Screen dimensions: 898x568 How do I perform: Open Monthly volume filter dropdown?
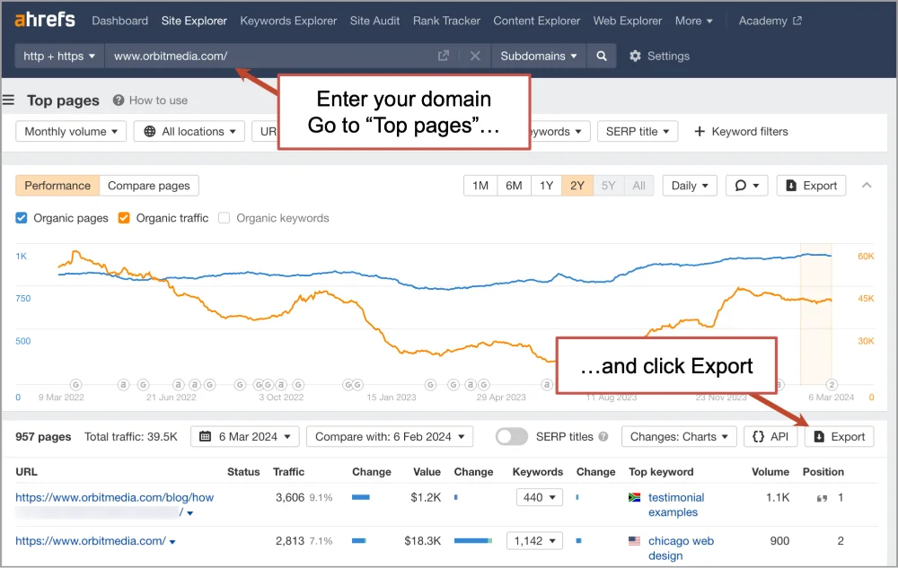tap(71, 131)
